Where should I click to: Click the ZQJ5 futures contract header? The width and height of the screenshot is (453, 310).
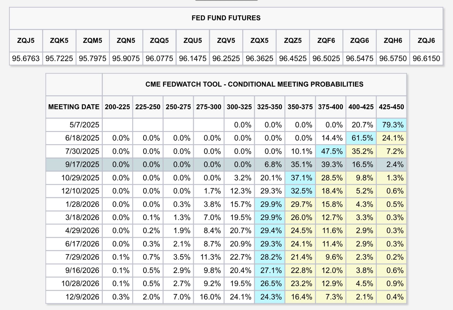coord(26,40)
